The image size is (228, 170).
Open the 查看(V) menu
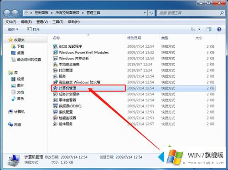(x=42, y=22)
